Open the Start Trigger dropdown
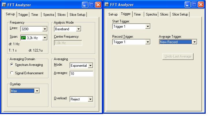This screenshot has height=116, width=210. click(148, 26)
